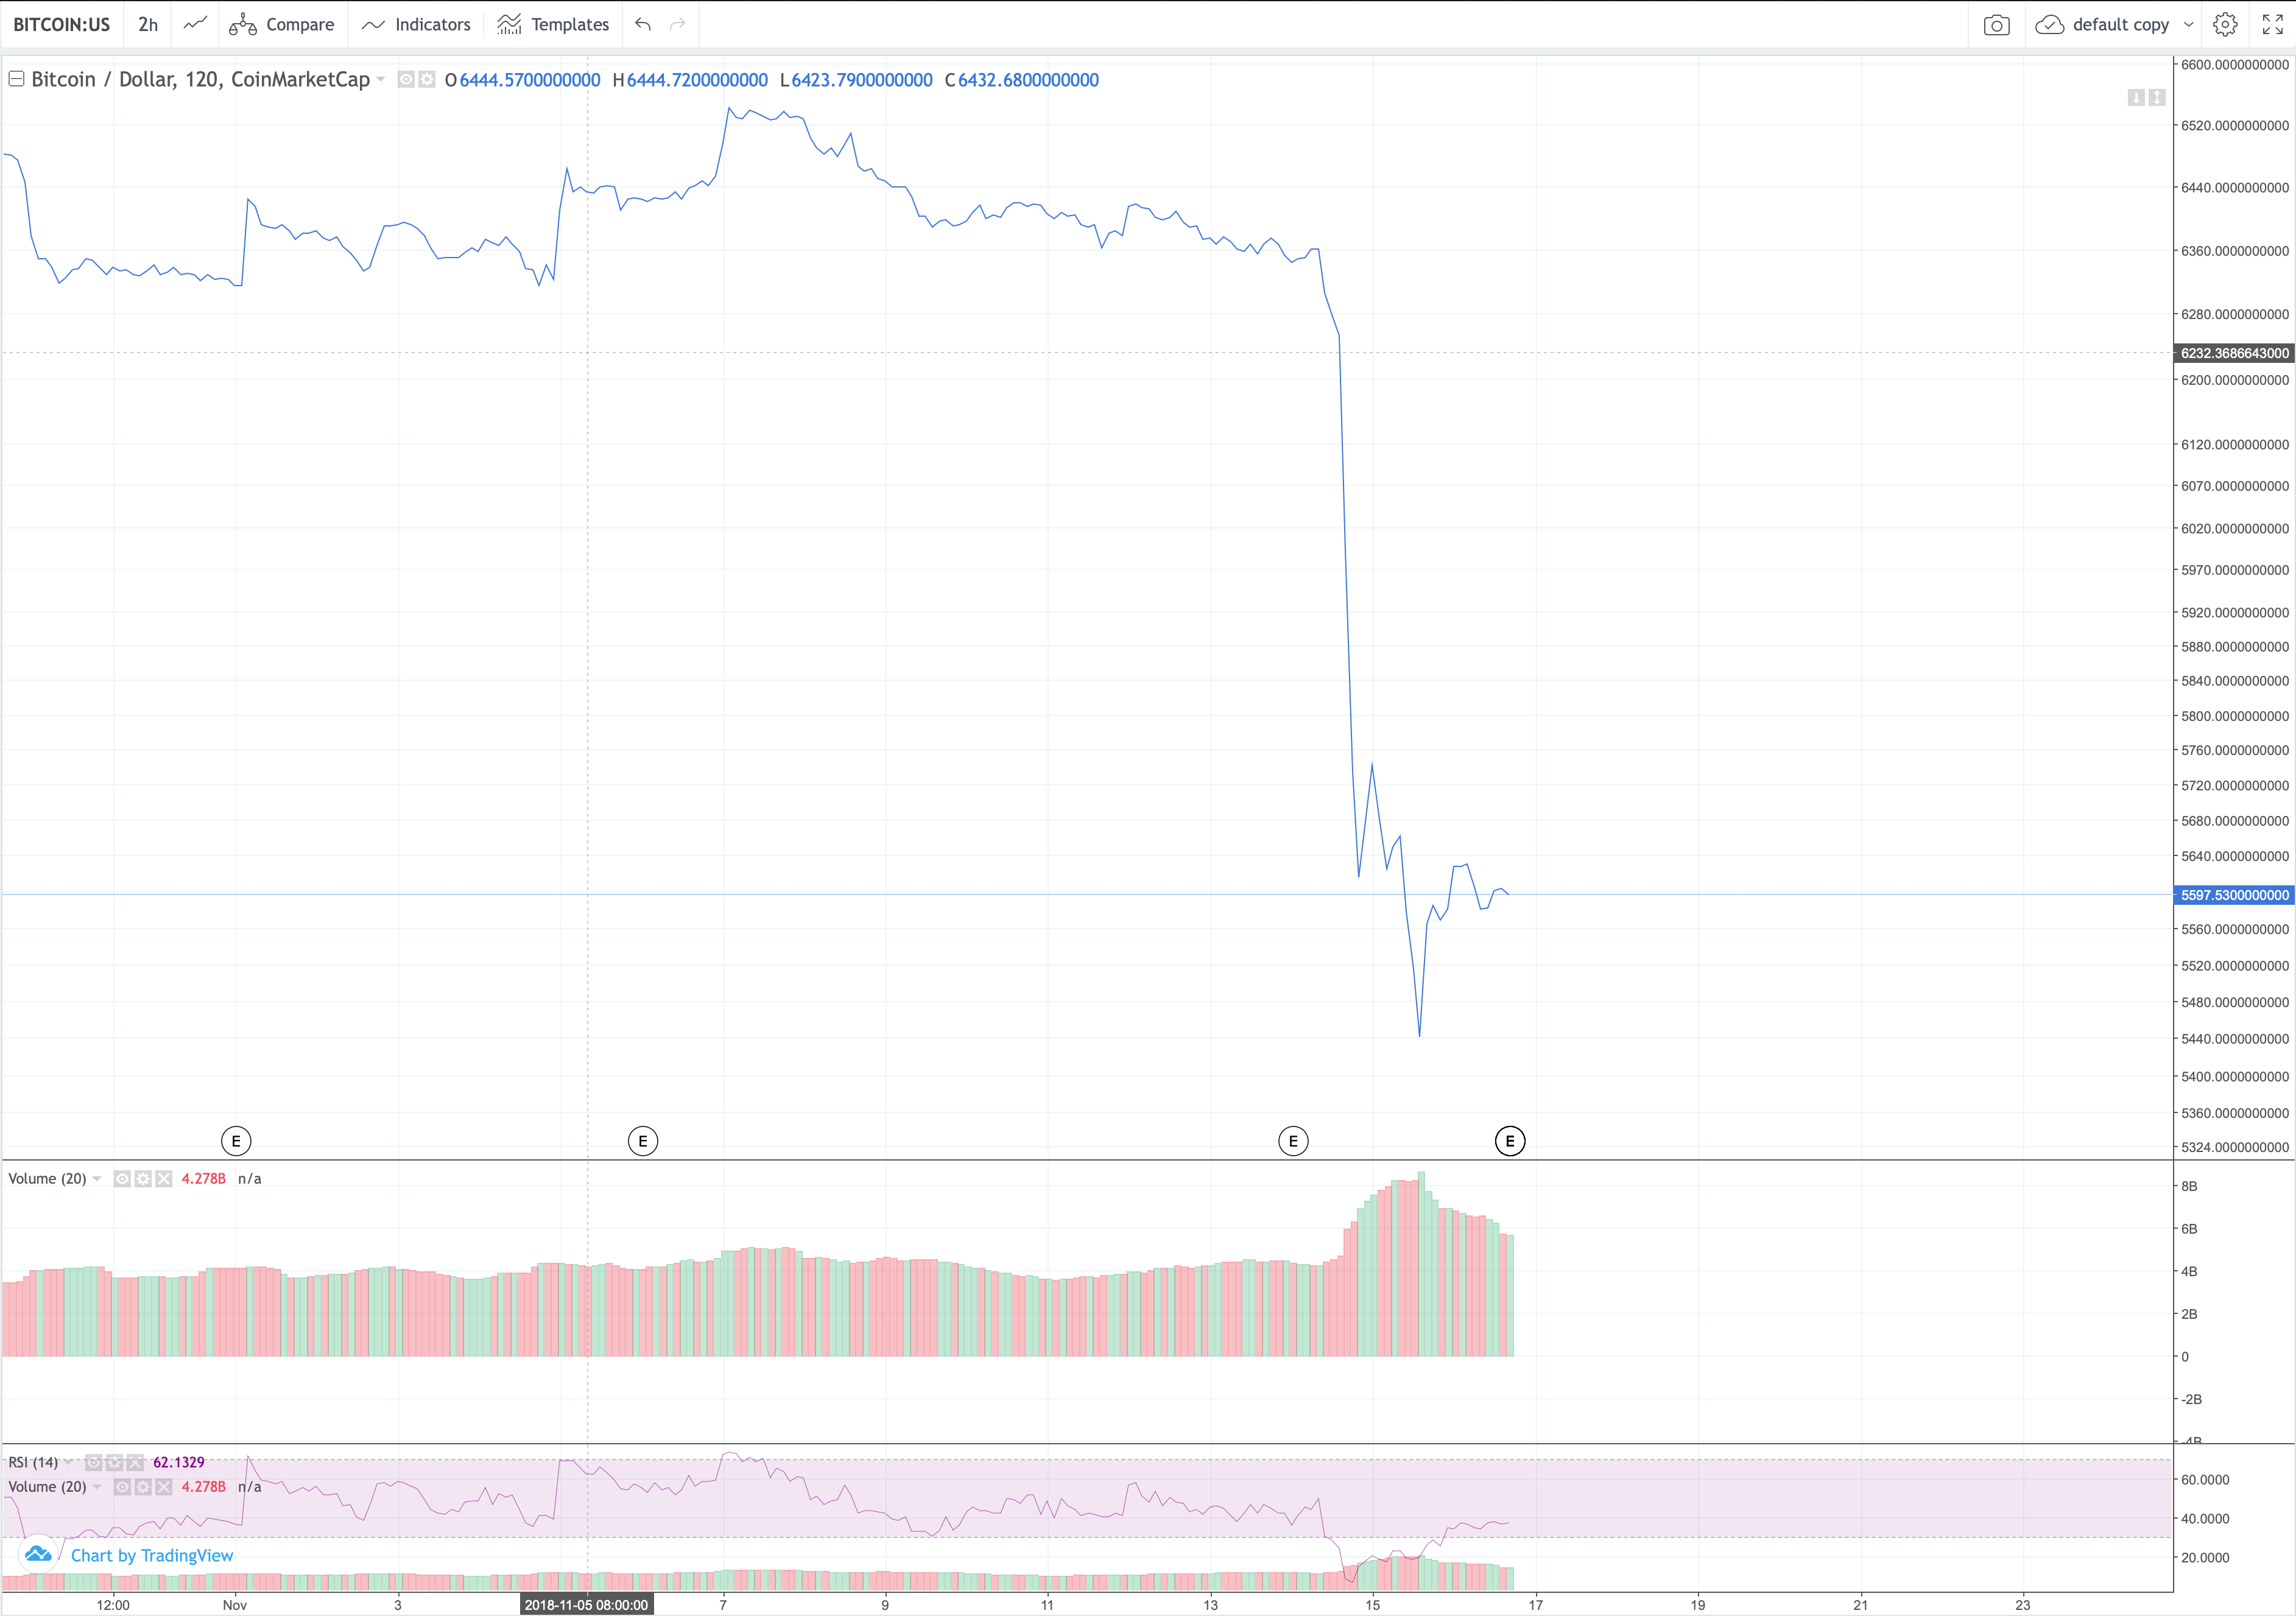The width and height of the screenshot is (2296, 1616).
Task: Click the Open value 6444.5700000000
Action: [x=530, y=80]
